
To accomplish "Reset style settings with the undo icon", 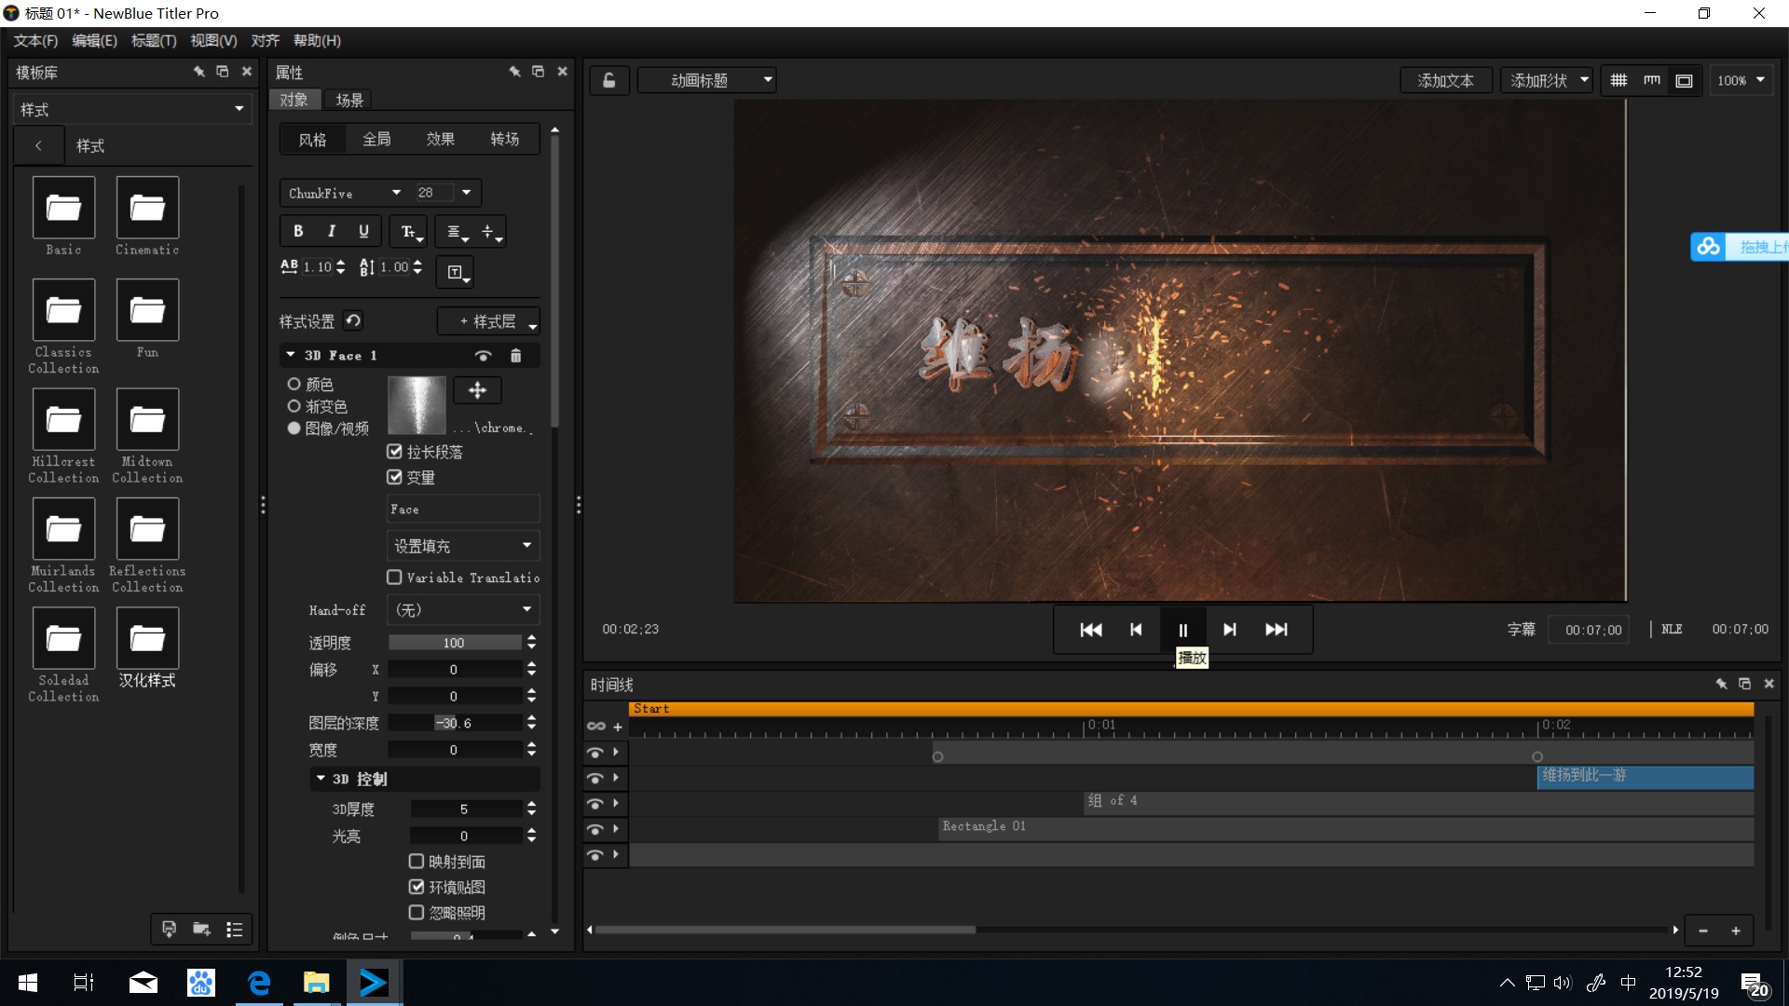I will 353,321.
